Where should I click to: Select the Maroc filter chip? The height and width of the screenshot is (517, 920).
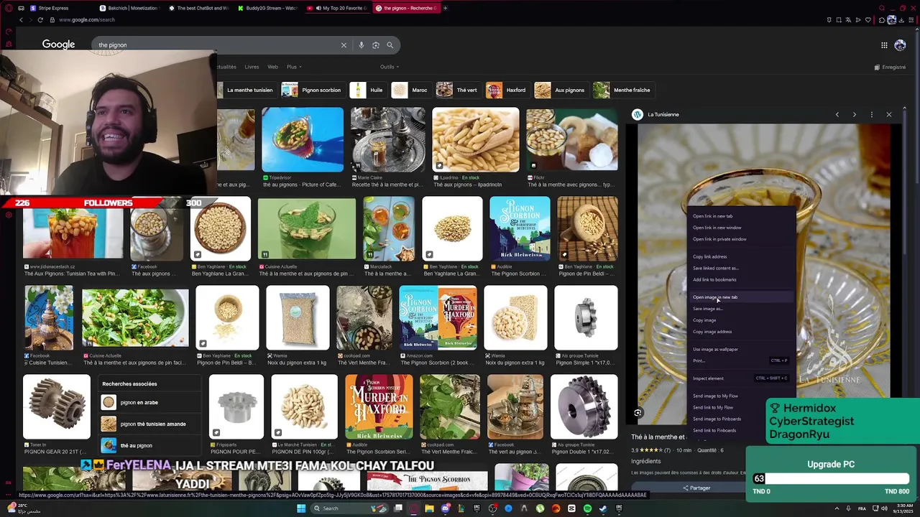pyautogui.click(x=410, y=90)
